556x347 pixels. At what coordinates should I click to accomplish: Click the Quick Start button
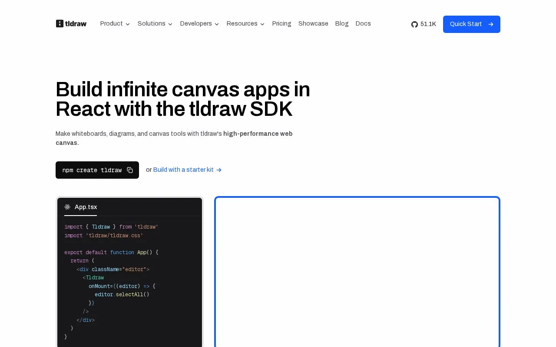click(472, 24)
